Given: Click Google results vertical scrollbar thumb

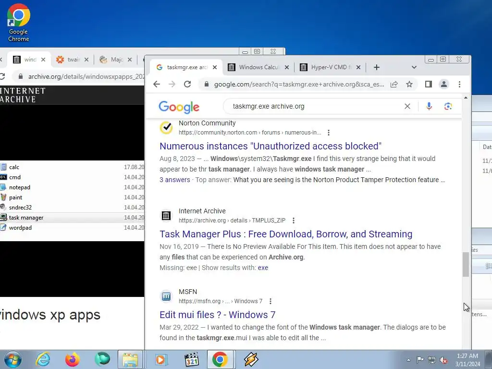Looking at the screenshot, I should 466,265.
